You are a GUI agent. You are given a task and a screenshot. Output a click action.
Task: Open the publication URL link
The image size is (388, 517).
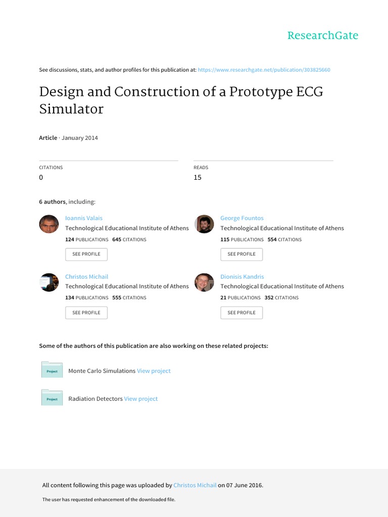tap(264, 70)
